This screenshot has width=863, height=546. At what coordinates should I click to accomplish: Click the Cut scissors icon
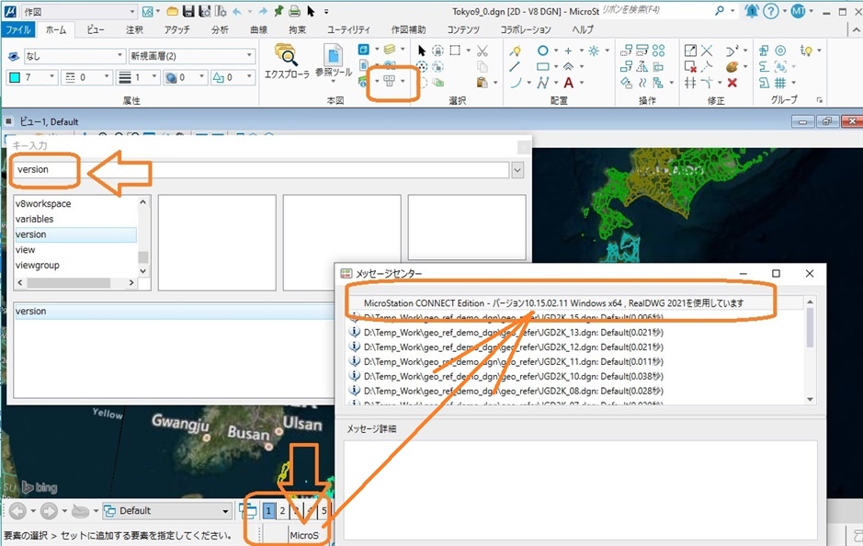483,51
